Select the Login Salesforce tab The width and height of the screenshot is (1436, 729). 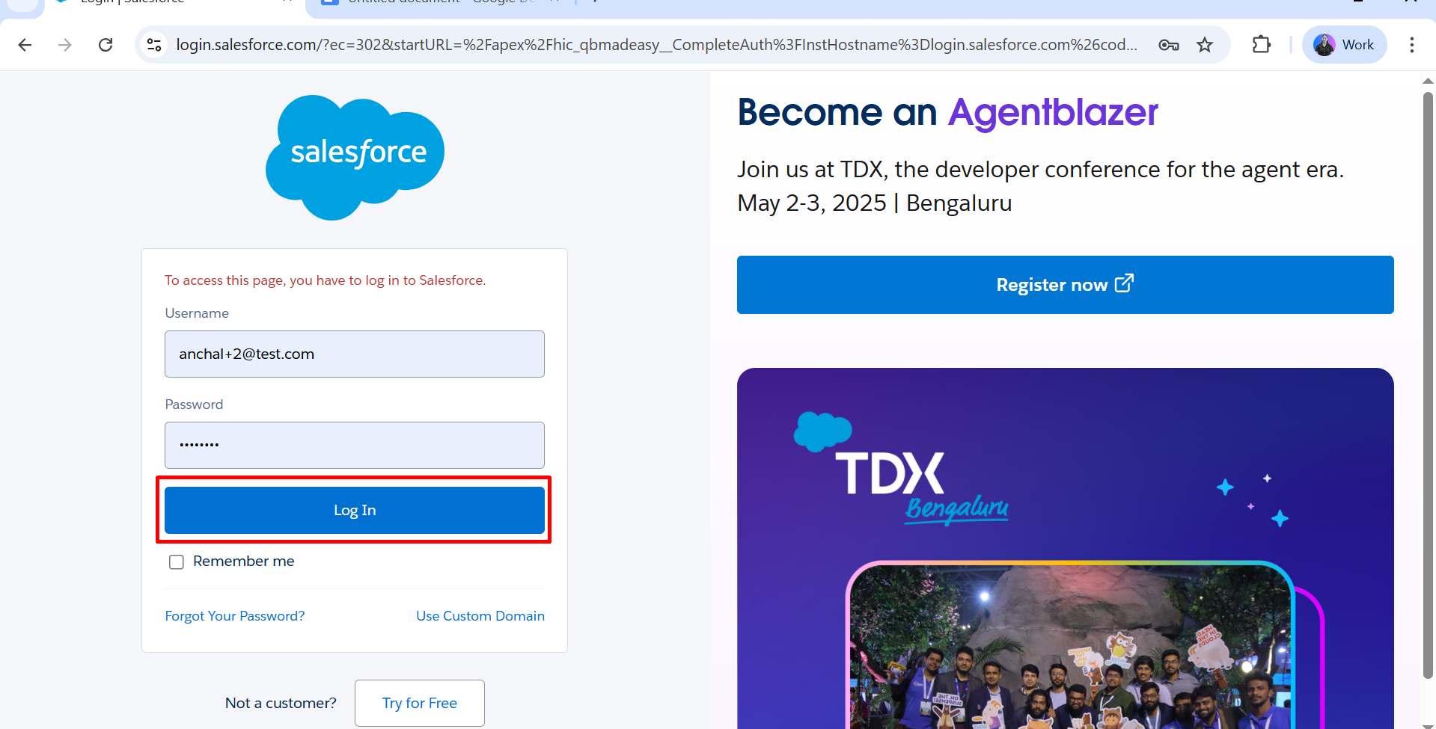[172, 2]
